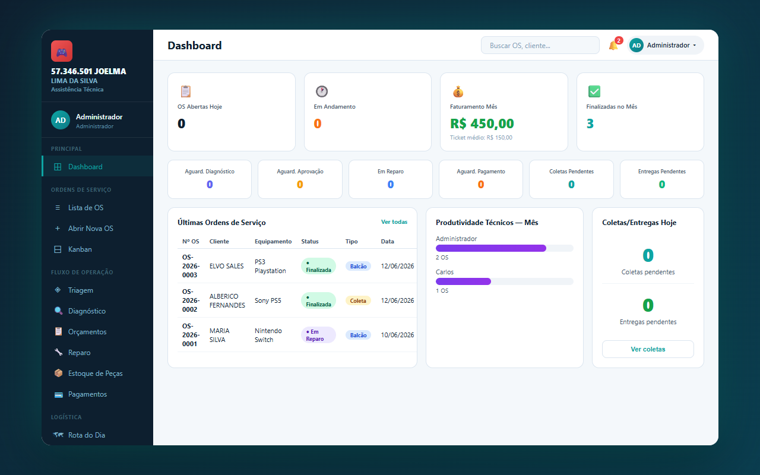This screenshot has height=475, width=760.
Task: Click the Aguard. Pagamento status card
Action: (481, 179)
